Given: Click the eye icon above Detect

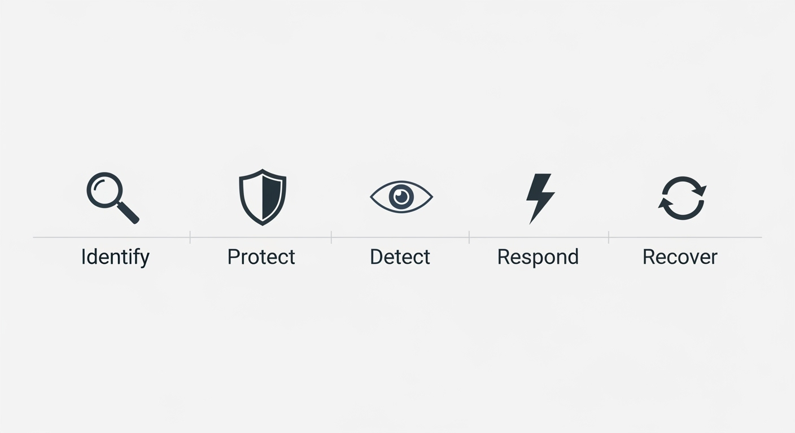Looking at the screenshot, I should click(401, 197).
